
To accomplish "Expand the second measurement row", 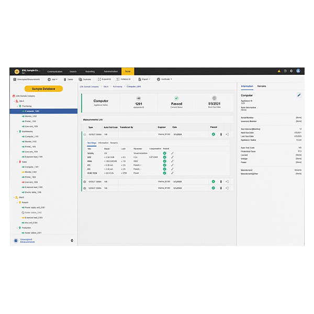I will (x=85, y=182).
